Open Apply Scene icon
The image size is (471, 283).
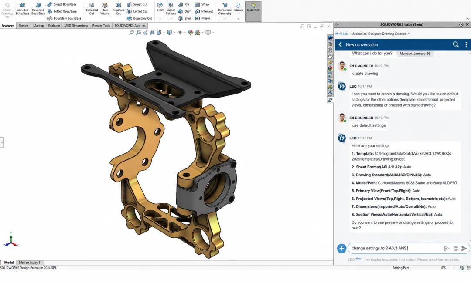pyautogui.click(x=198, y=32)
